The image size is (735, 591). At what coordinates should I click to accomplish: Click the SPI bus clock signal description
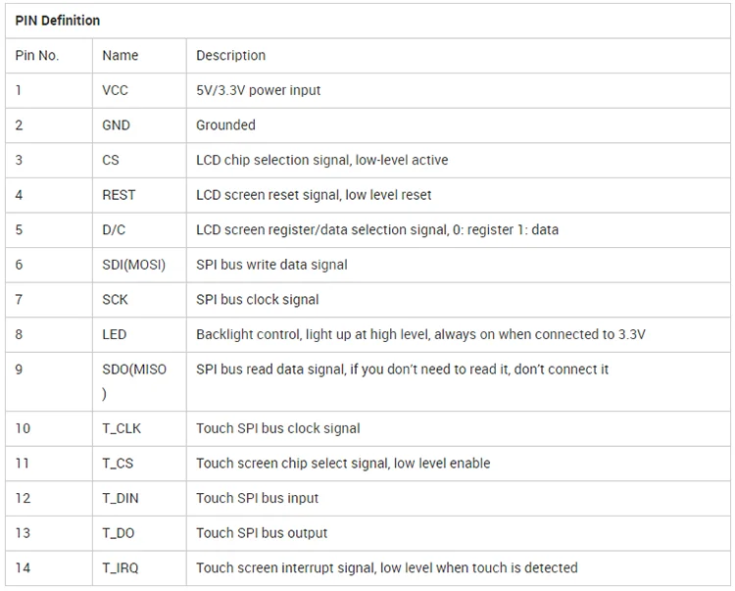coord(257,299)
